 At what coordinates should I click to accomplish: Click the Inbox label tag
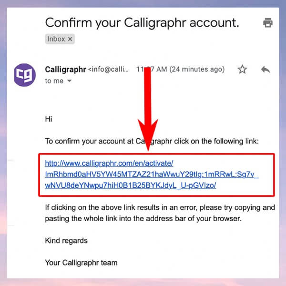[x=56, y=39]
